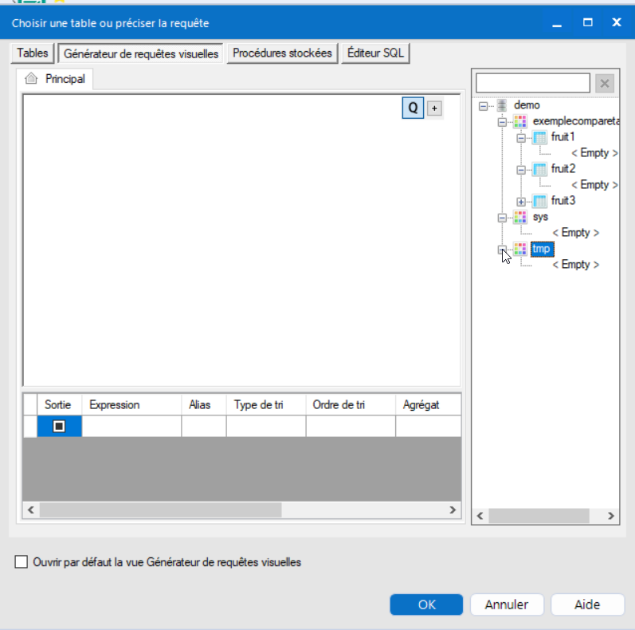Click the Expression column header
The height and width of the screenshot is (630, 635).
coord(131,404)
